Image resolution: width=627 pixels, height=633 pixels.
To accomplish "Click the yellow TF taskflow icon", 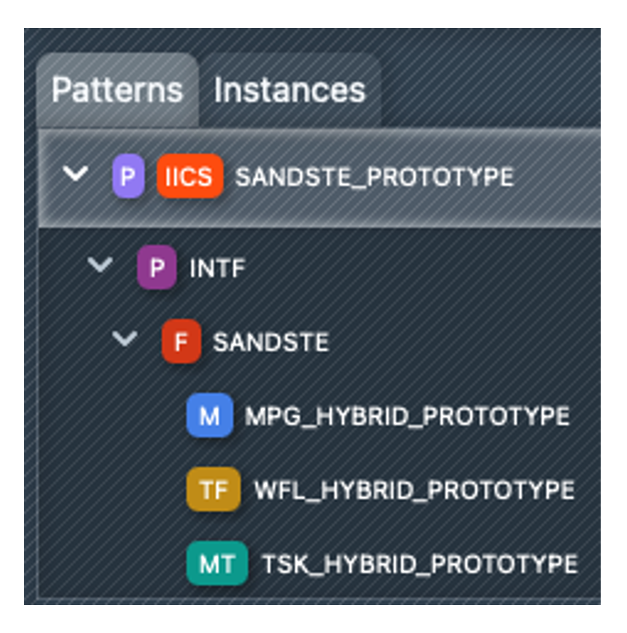I will tap(213, 489).
